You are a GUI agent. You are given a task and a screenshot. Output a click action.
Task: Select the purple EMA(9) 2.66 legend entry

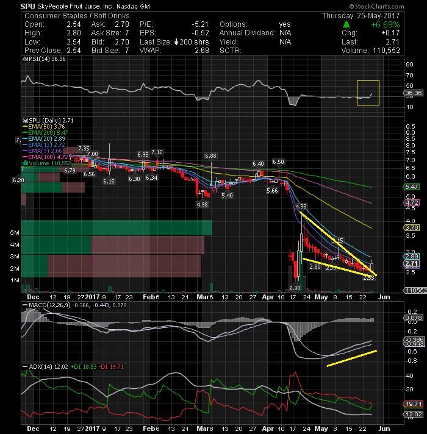pyautogui.click(x=42, y=151)
